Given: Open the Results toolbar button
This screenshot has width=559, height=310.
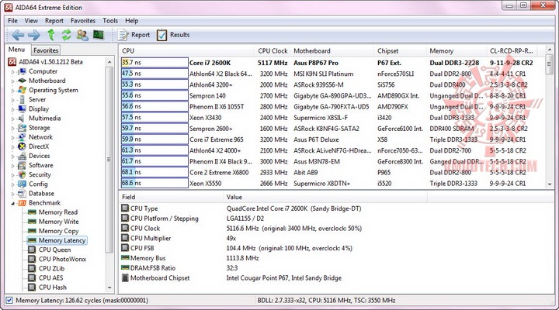Looking at the screenshot, I should [x=173, y=35].
